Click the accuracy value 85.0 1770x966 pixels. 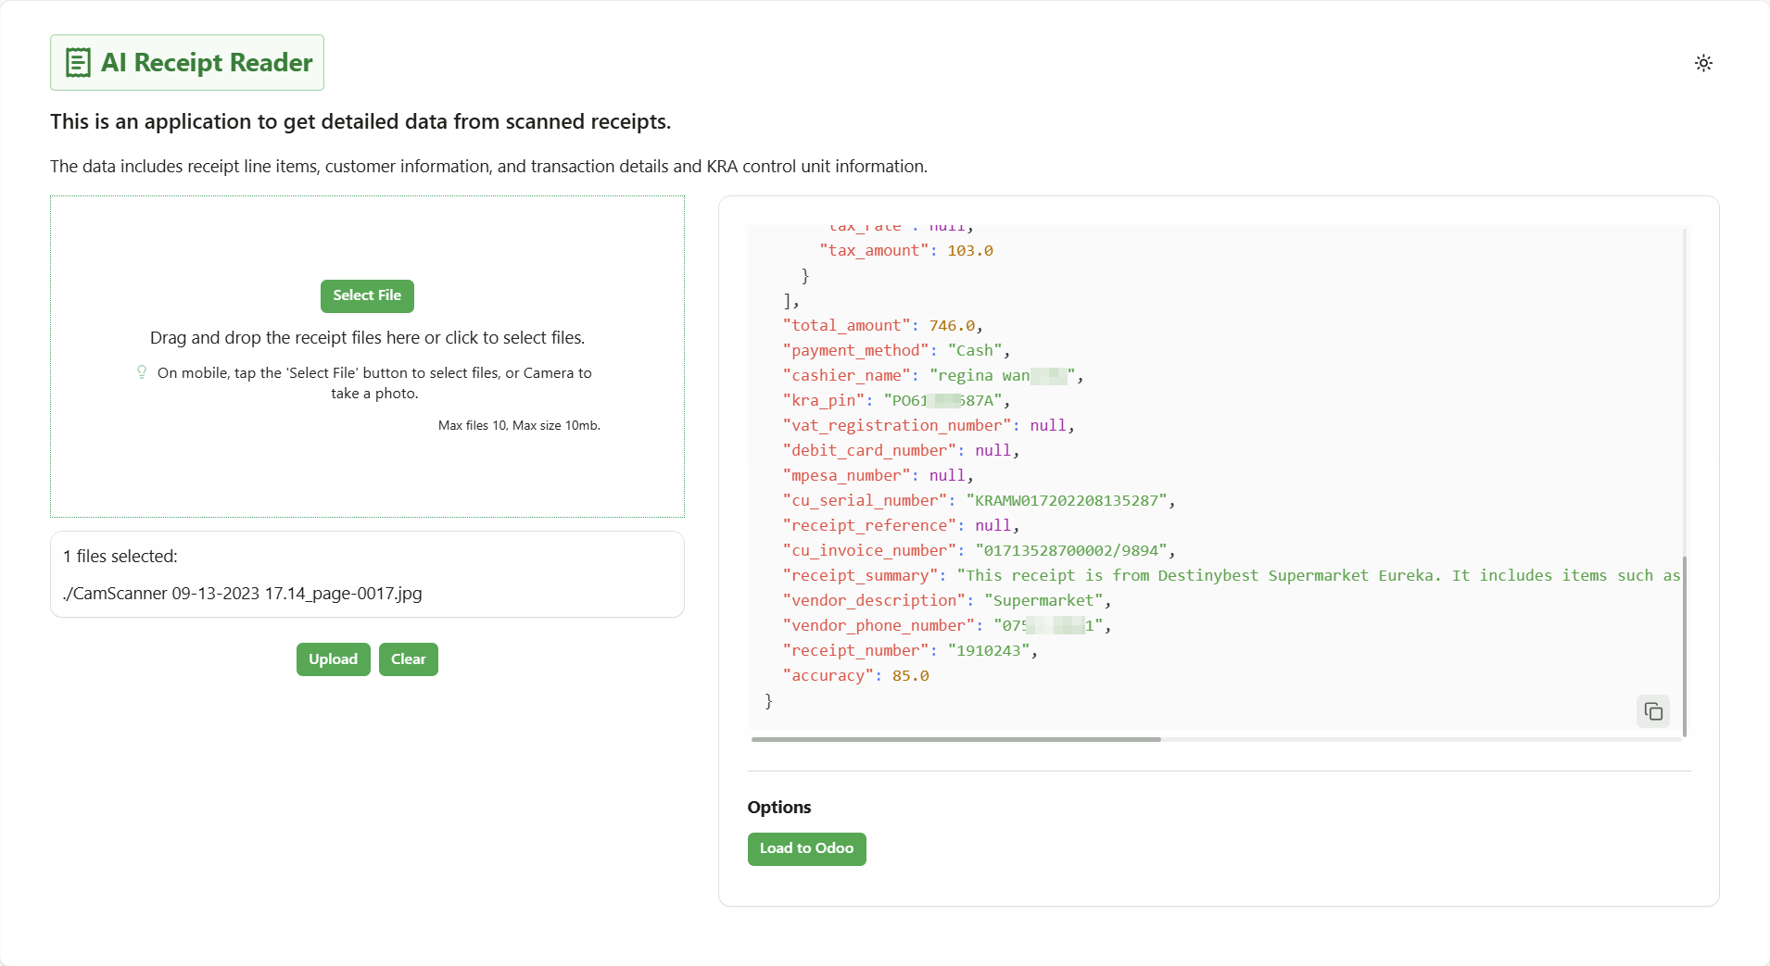[910, 676]
